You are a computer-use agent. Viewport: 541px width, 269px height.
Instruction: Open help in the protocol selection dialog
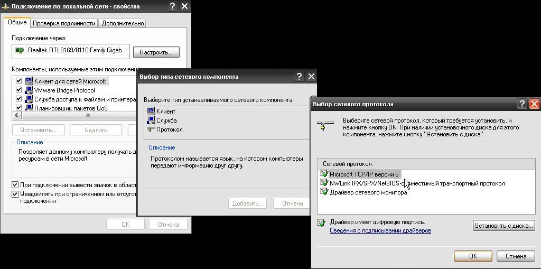[522, 104]
